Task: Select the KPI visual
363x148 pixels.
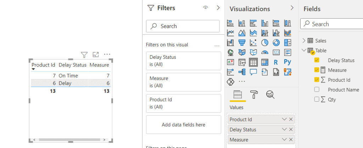Action: pos(230,62)
